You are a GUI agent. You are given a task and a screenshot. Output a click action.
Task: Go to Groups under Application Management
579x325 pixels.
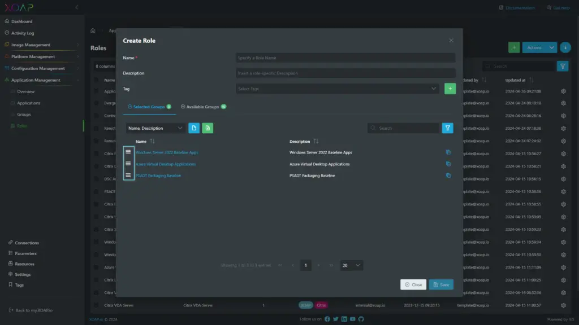tap(24, 115)
